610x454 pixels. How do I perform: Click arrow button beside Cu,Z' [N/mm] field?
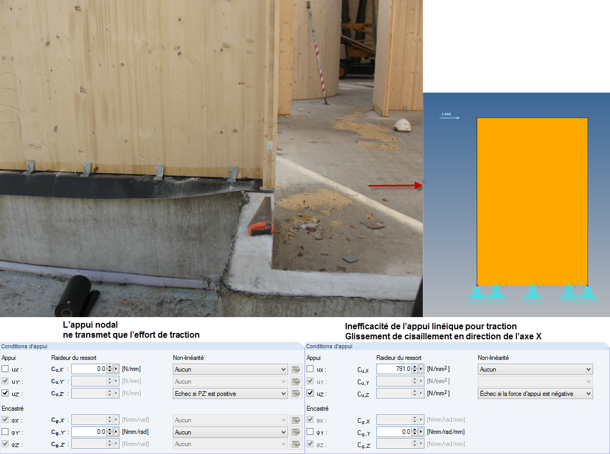(116, 393)
